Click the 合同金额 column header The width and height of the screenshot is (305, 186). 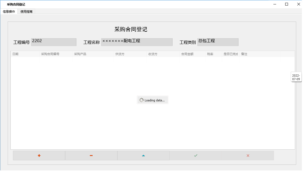tap(186, 54)
